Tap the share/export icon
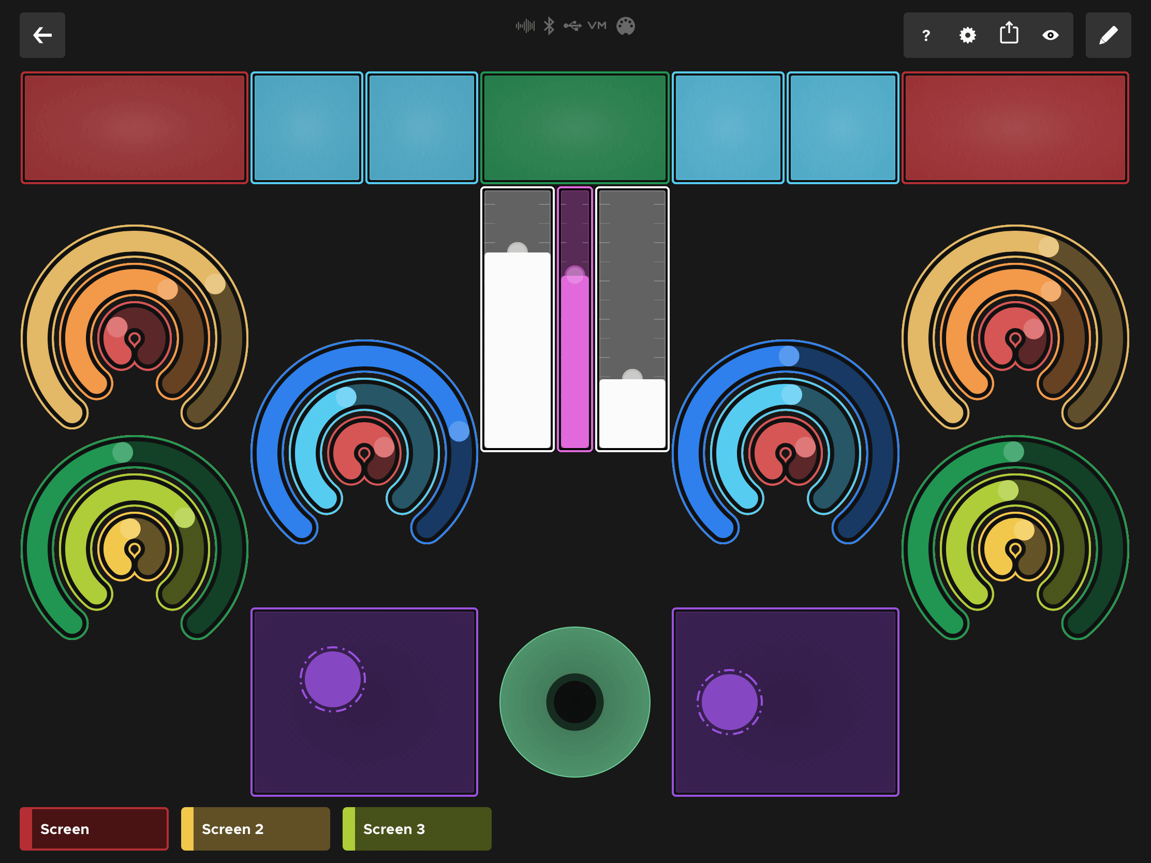Screen dimensions: 1151x863 click(x=1009, y=33)
